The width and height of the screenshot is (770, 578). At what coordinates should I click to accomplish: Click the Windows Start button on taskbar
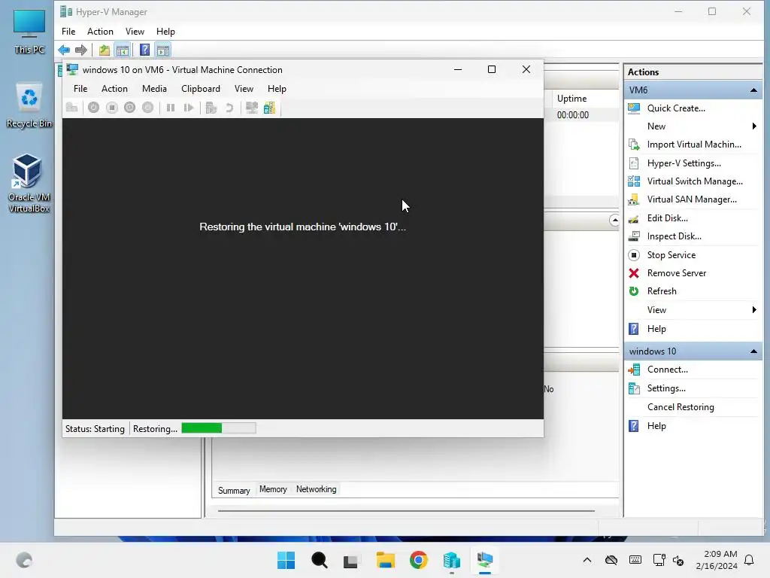tap(286, 560)
